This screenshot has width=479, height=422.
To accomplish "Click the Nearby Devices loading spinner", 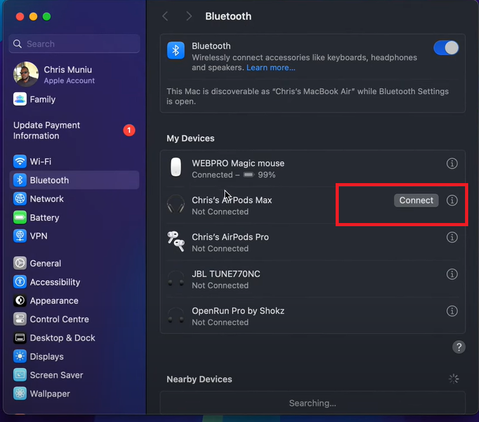I will [x=454, y=379].
